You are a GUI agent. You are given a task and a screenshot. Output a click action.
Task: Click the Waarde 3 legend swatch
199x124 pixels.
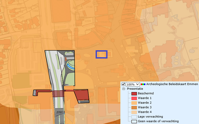point(134,107)
